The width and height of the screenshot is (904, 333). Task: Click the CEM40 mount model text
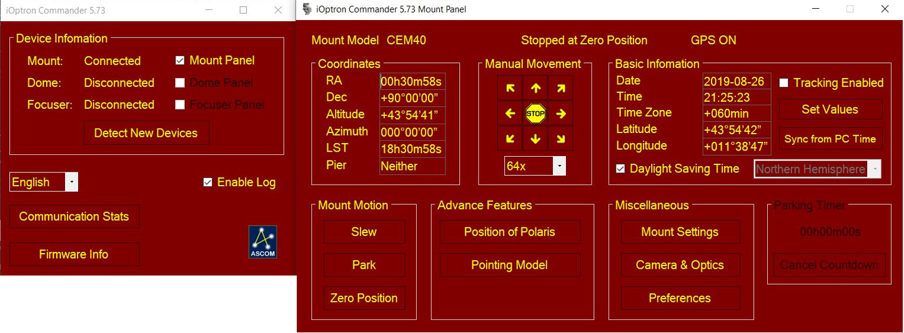coord(406,41)
